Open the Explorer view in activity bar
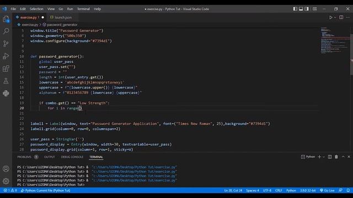353x198 pixels. [x=6, y=19]
